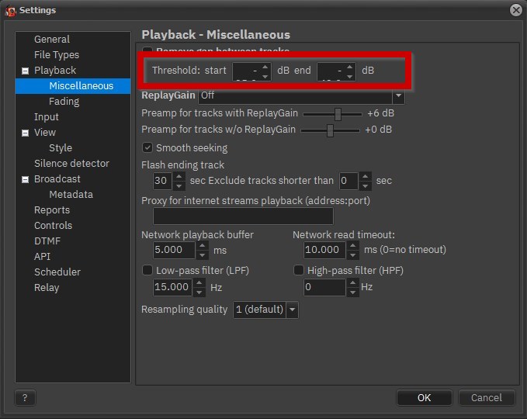Enable the Low-pass filter (LPF) checkbox
527x419 pixels.
pyautogui.click(x=147, y=271)
